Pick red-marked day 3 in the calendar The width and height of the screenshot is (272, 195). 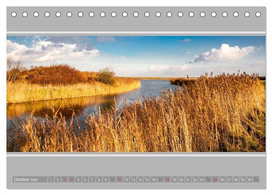point(65,179)
